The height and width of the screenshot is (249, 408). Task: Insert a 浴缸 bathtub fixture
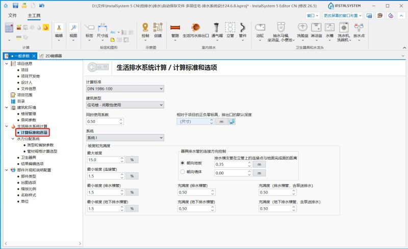tap(260, 32)
